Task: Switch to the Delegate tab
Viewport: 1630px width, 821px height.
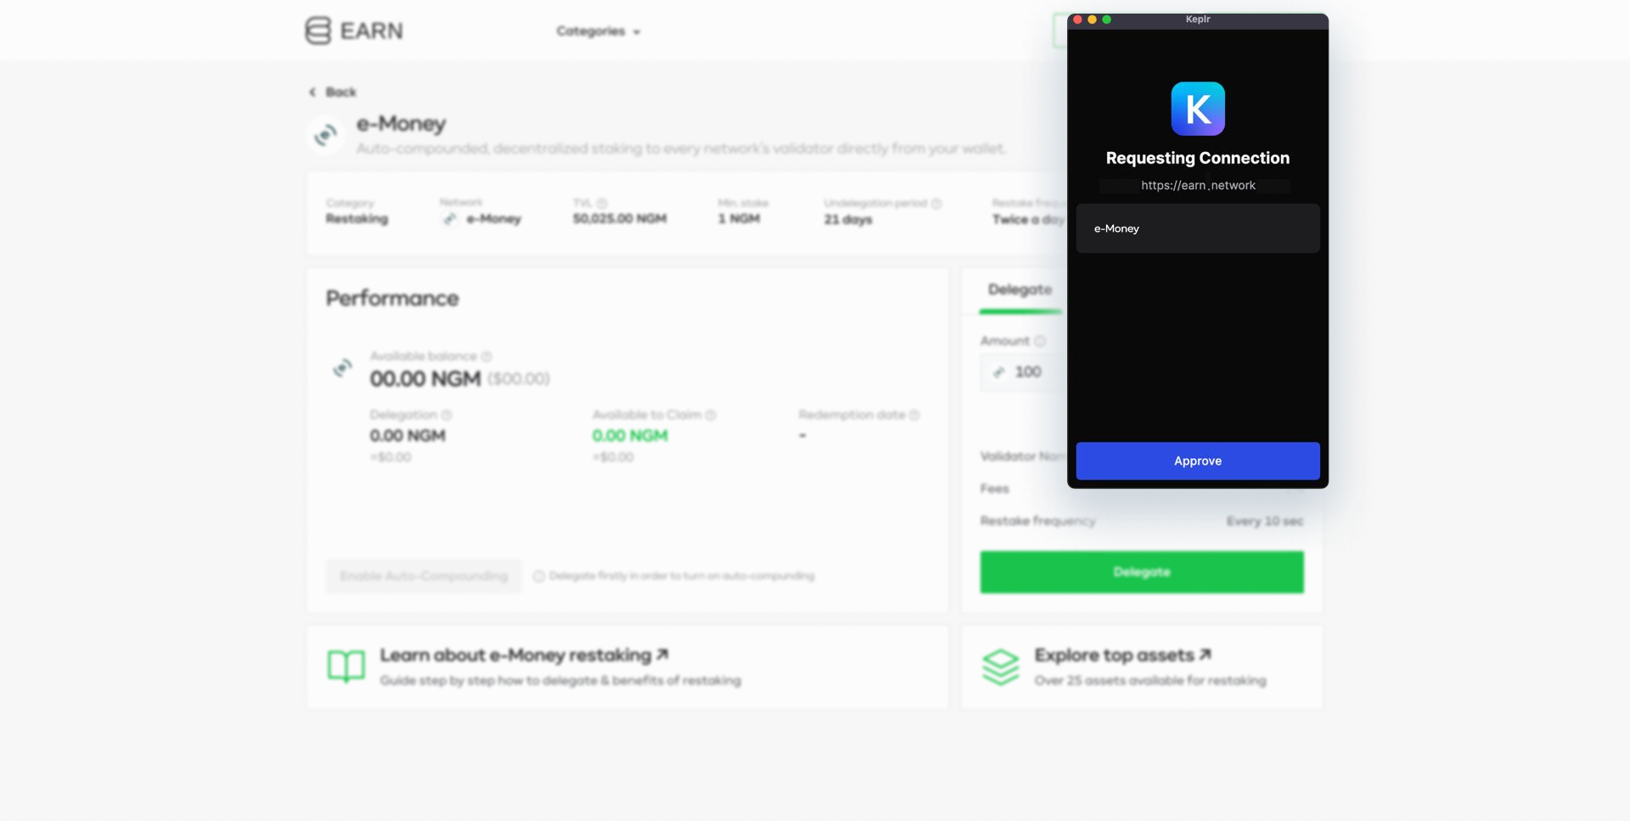Action: (1020, 290)
